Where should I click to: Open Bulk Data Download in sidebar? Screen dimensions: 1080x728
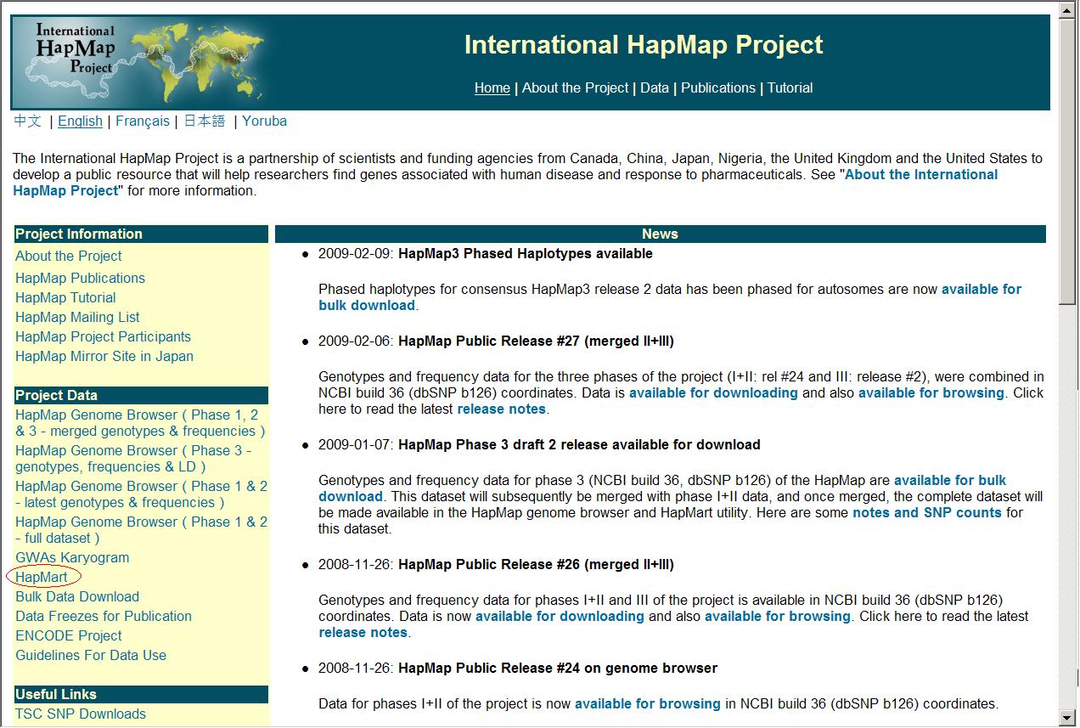[77, 597]
